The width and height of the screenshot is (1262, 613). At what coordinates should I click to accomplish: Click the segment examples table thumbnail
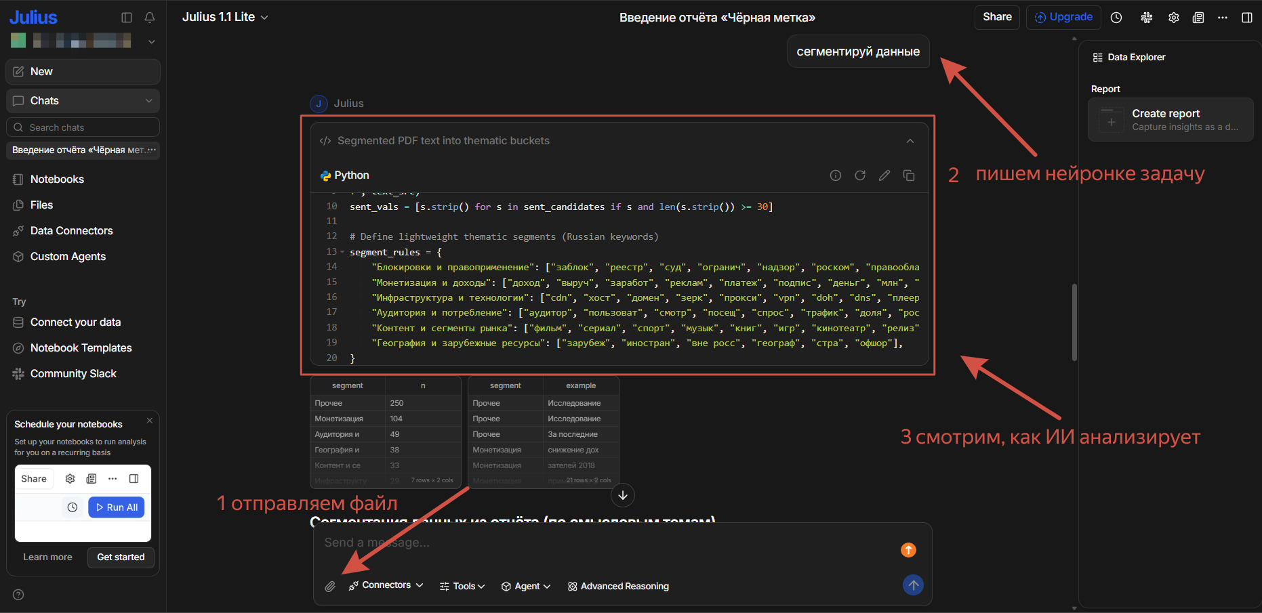[x=543, y=431]
